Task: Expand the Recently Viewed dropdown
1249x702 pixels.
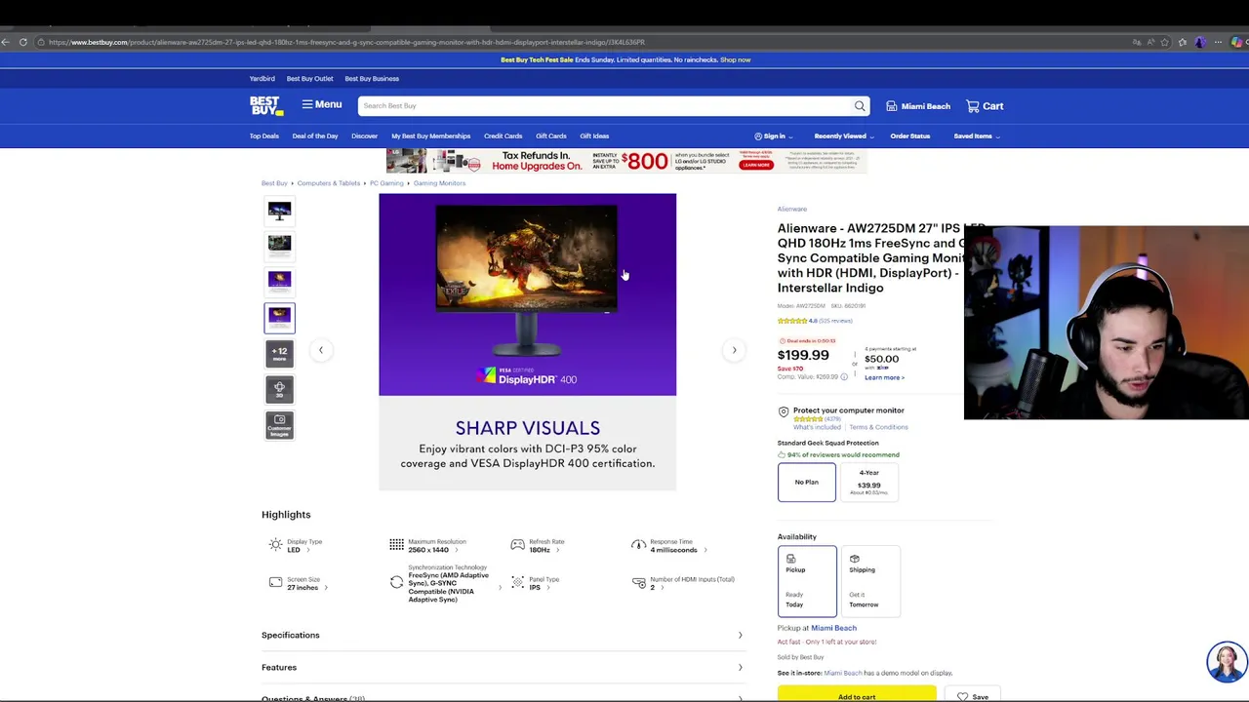Action: 844,136
